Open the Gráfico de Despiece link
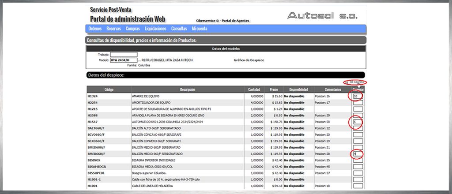This screenshot has height=194, width=452. (249, 60)
